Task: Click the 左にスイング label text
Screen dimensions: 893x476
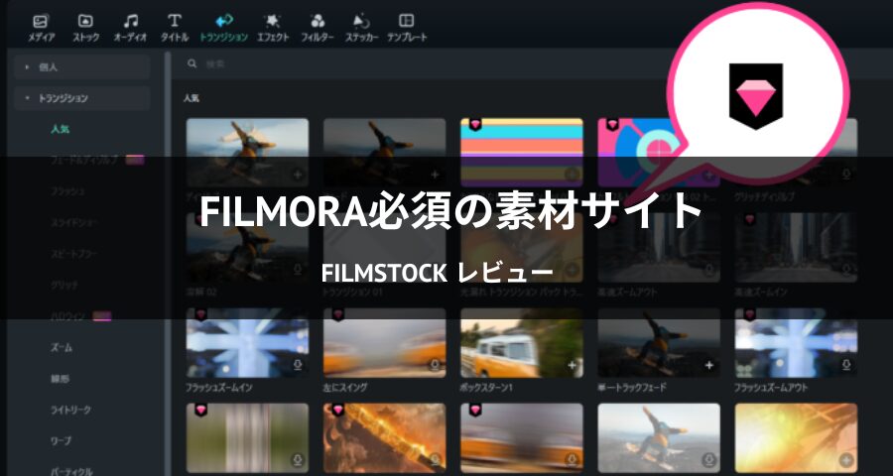Action: [x=345, y=388]
